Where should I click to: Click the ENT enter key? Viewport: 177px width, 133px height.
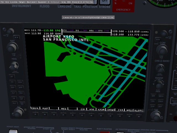pyautogui.click(x=160, y=106)
